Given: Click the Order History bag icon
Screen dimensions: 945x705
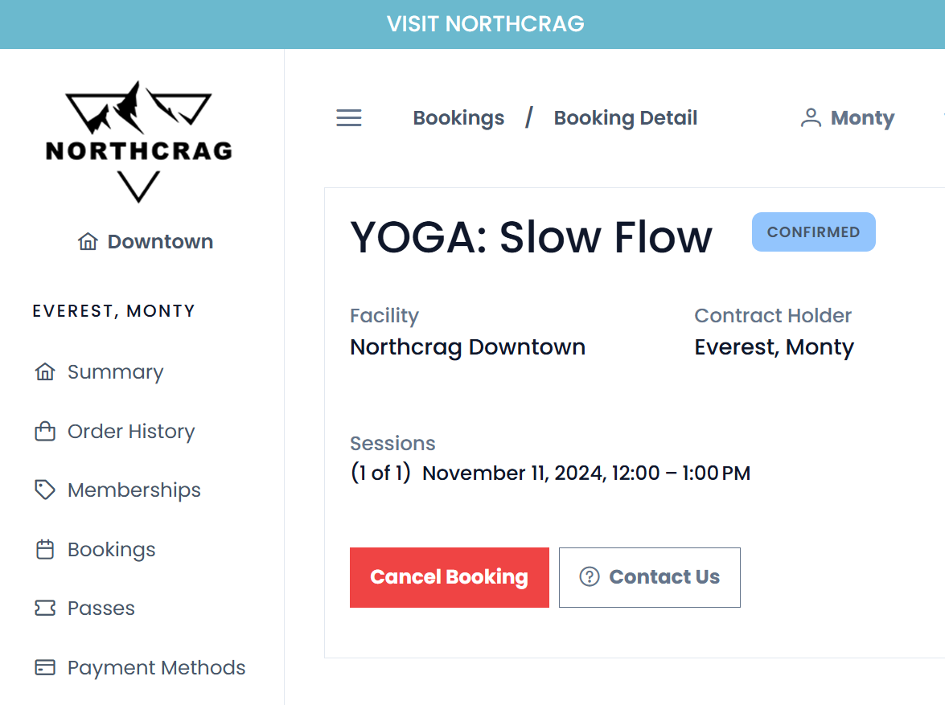Looking at the screenshot, I should point(45,432).
